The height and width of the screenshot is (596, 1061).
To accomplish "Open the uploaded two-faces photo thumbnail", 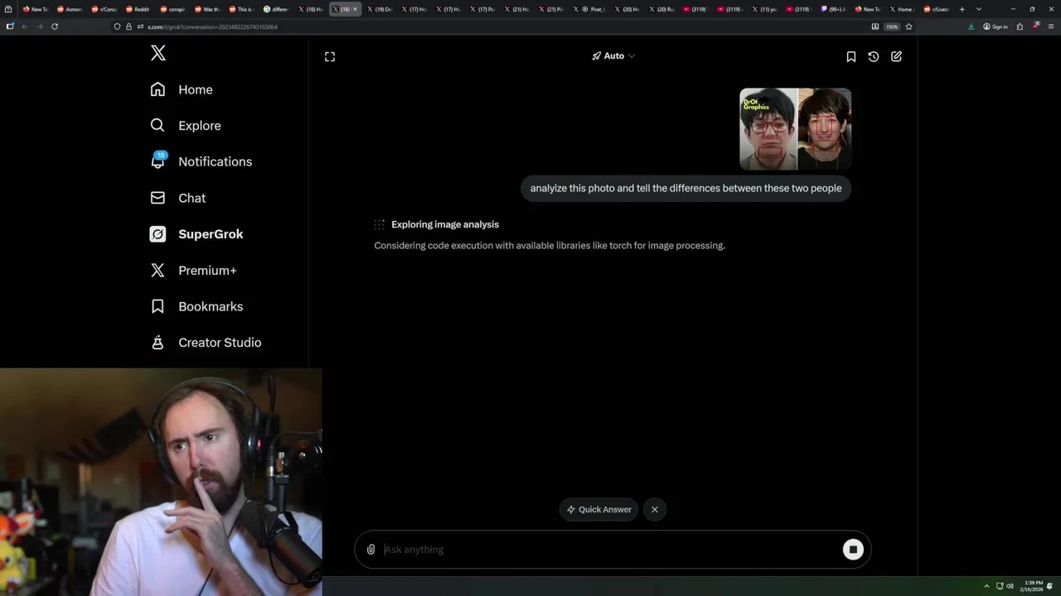I will 795,129.
